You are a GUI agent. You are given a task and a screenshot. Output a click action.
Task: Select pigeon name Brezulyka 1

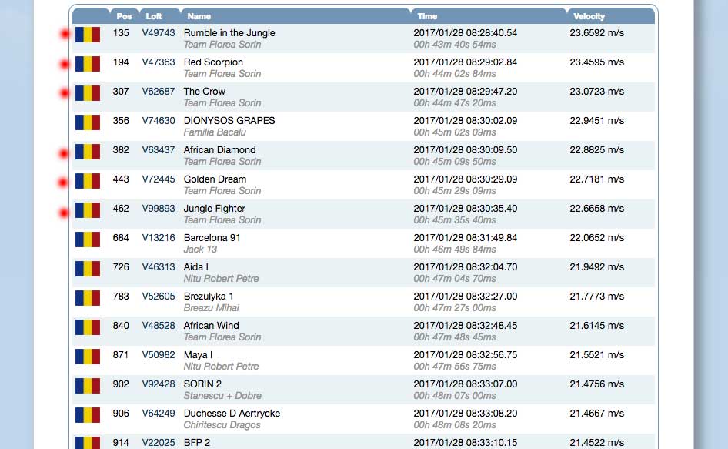coord(209,297)
